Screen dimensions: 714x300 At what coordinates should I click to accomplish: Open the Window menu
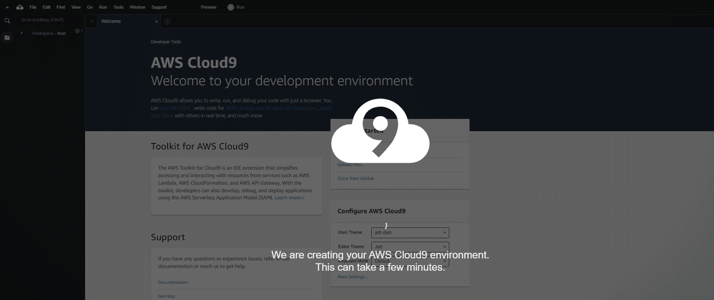point(137,7)
